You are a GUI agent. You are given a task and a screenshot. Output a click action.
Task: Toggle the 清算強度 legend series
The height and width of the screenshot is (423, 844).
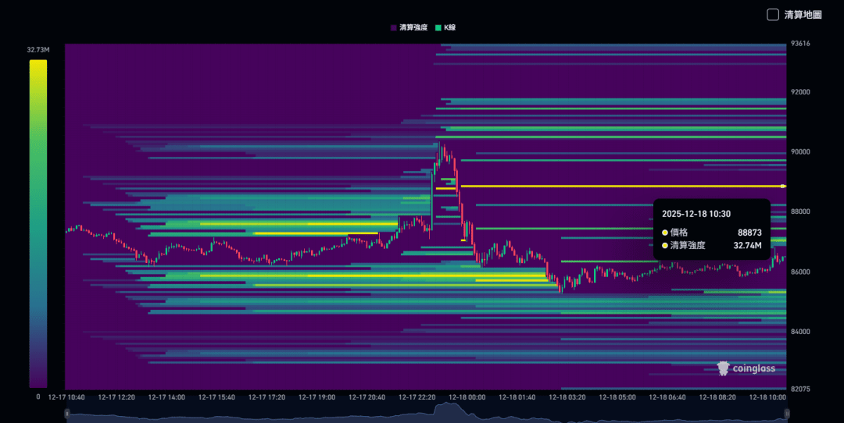[409, 27]
